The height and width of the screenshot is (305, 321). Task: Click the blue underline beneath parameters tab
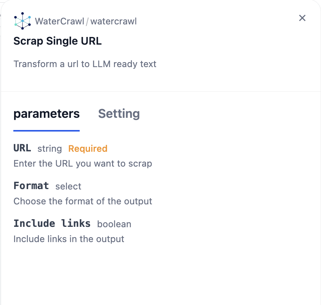(x=47, y=131)
